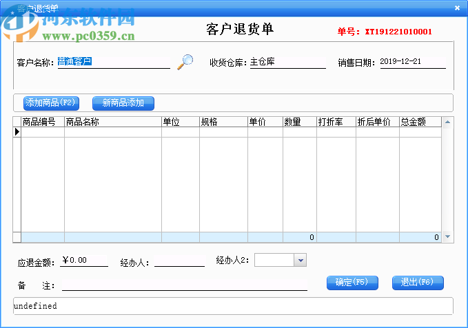The image size is (468, 328).
Task: Click the 商品编号 column header
Action: tap(43, 122)
